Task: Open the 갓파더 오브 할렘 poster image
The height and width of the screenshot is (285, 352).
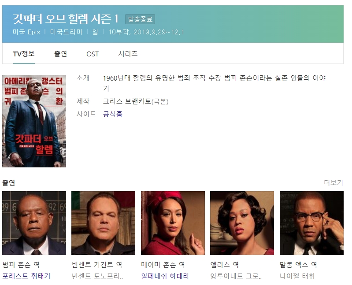Action: [x=34, y=121]
